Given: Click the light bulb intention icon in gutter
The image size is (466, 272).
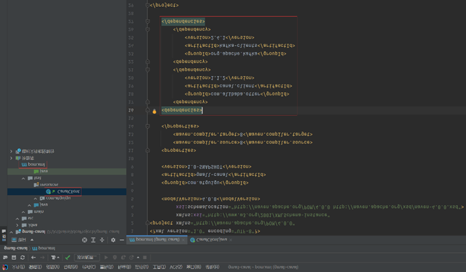Looking at the screenshot, I should (x=154, y=111).
